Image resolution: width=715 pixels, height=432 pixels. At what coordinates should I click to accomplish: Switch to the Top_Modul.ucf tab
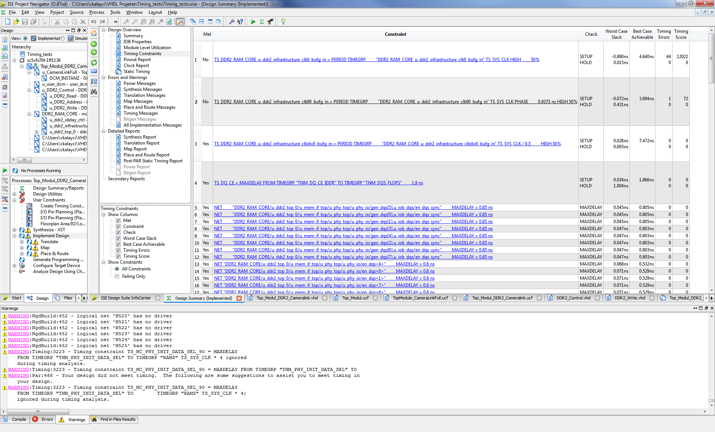(x=355, y=298)
